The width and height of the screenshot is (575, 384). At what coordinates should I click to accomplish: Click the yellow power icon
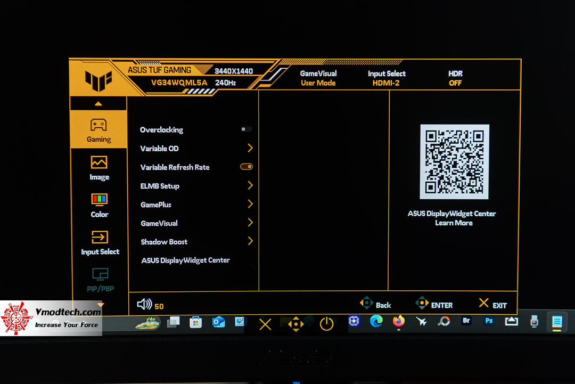(326, 324)
